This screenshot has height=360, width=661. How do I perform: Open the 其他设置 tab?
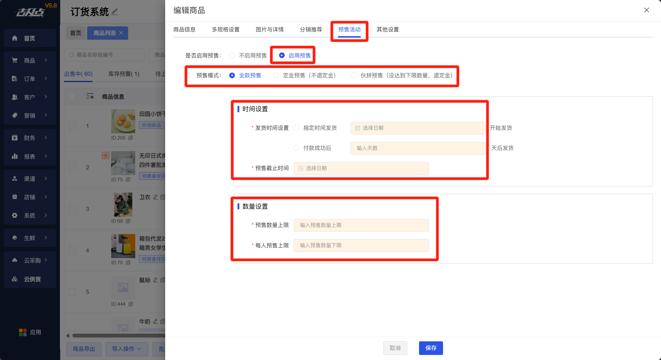[x=387, y=29]
